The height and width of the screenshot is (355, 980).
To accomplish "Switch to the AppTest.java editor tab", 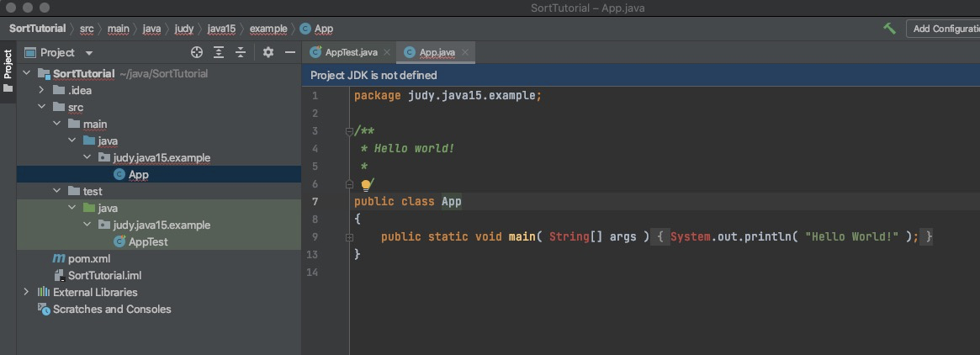I will (351, 52).
